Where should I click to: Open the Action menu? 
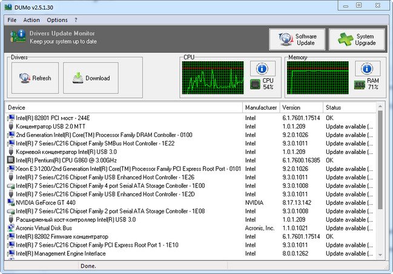pyautogui.click(x=31, y=20)
